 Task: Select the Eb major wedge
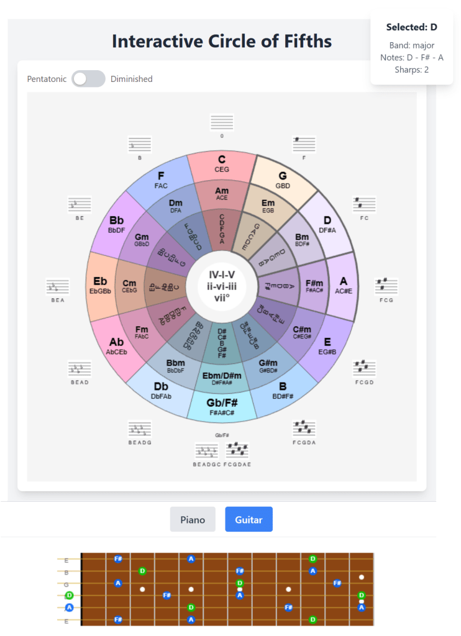[x=100, y=285]
